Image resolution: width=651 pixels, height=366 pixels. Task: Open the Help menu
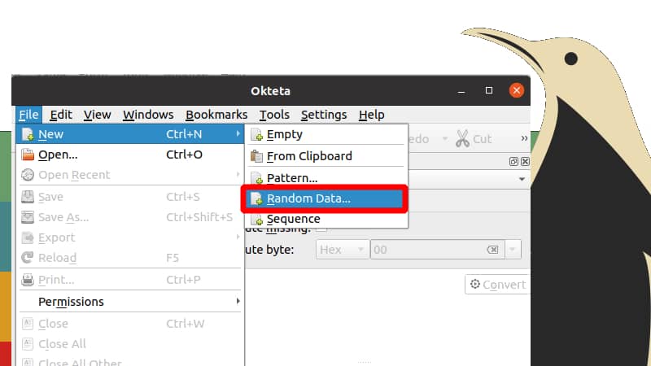point(372,115)
